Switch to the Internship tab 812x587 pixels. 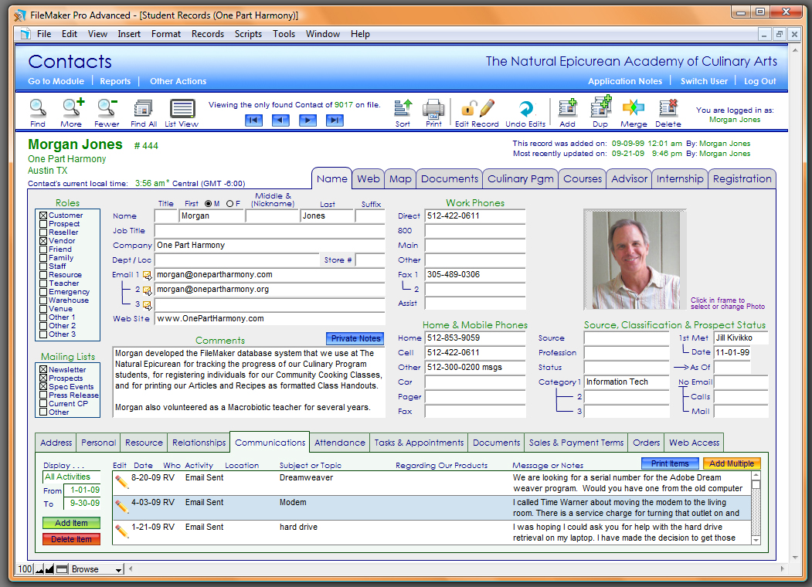coord(680,179)
